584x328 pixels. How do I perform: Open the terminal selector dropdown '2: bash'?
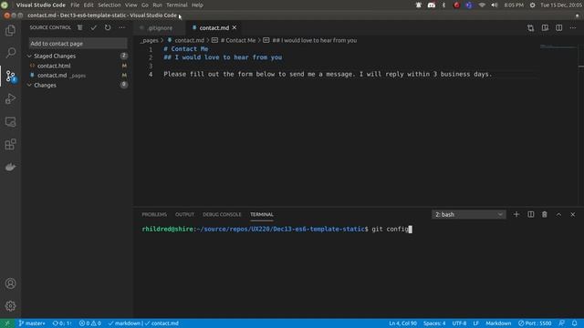[x=468, y=215]
